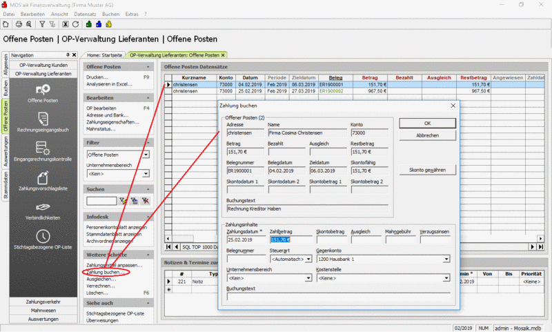The width and height of the screenshot is (552, 332).
Task: Click save search filter icon
Action: coord(134,201)
